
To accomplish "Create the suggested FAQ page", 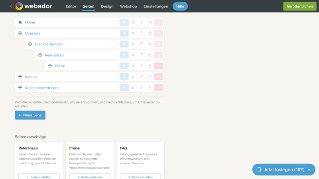I will tap(140, 177).
